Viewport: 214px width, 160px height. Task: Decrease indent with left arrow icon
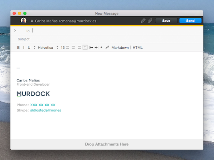pos(91,48)
